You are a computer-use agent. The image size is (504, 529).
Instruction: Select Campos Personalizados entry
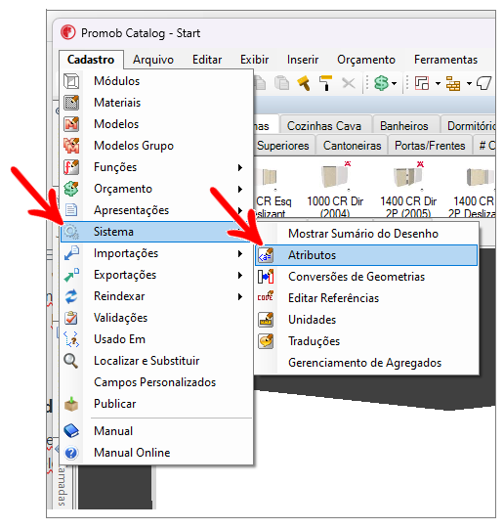(x=156, y=382)
